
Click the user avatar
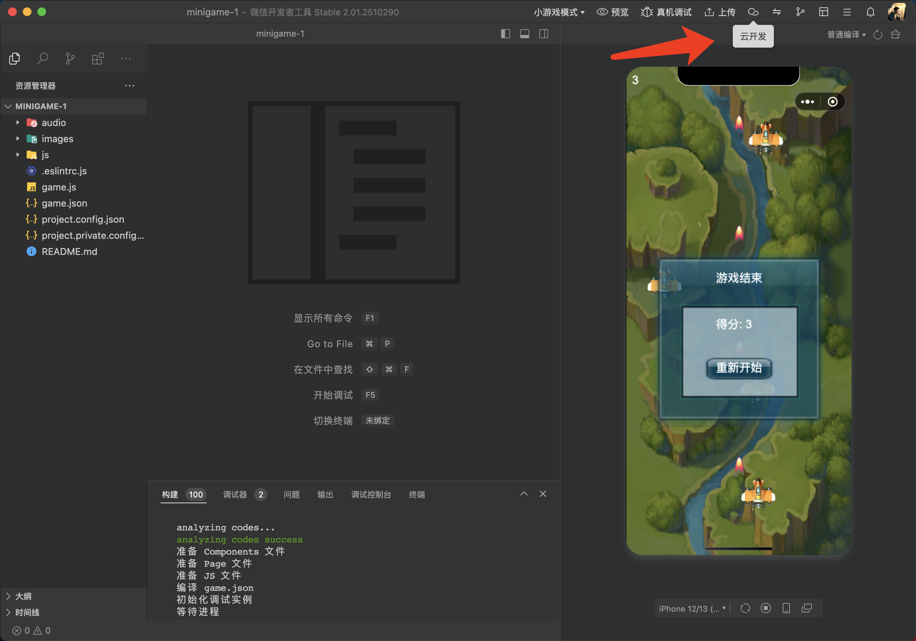tap(897, 12)
